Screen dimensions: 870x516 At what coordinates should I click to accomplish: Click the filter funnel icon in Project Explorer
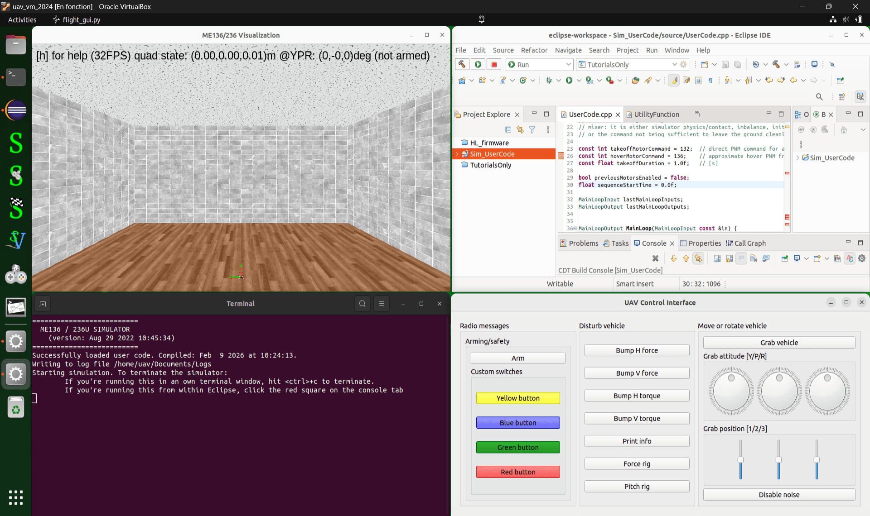[x=532, y=130]
